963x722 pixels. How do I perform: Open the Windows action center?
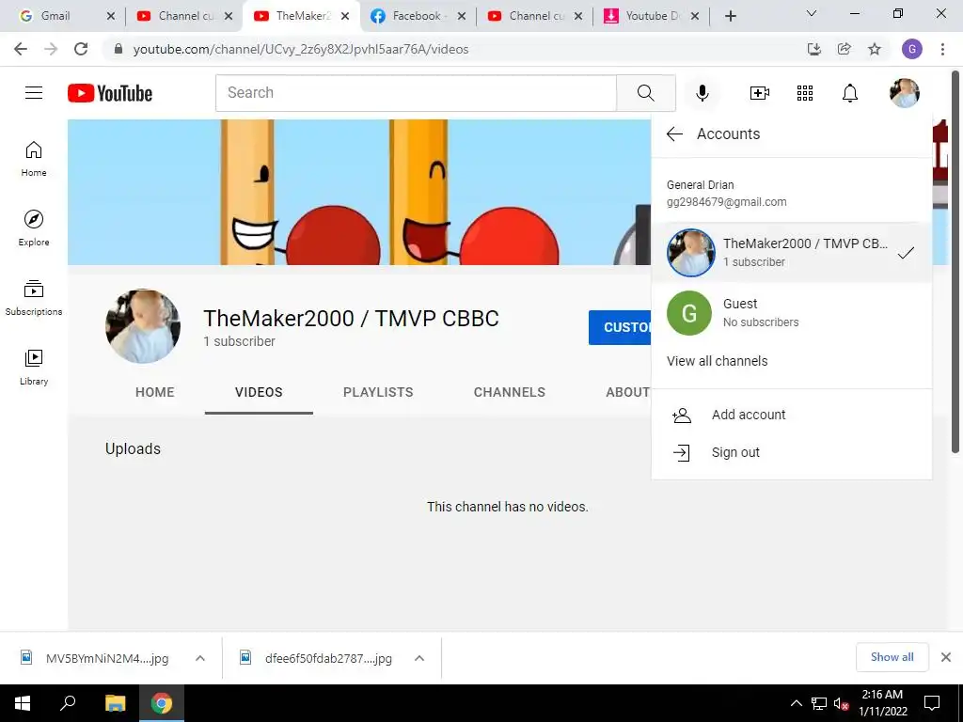tap(932, 703)
